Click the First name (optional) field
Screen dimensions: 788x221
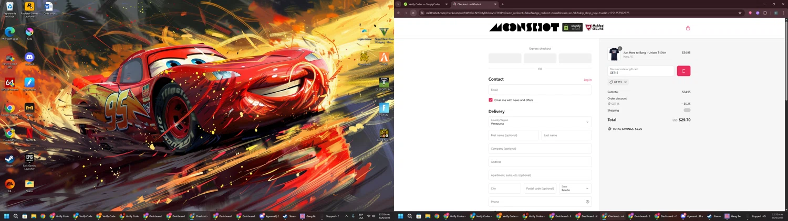(x=513, y=135)
